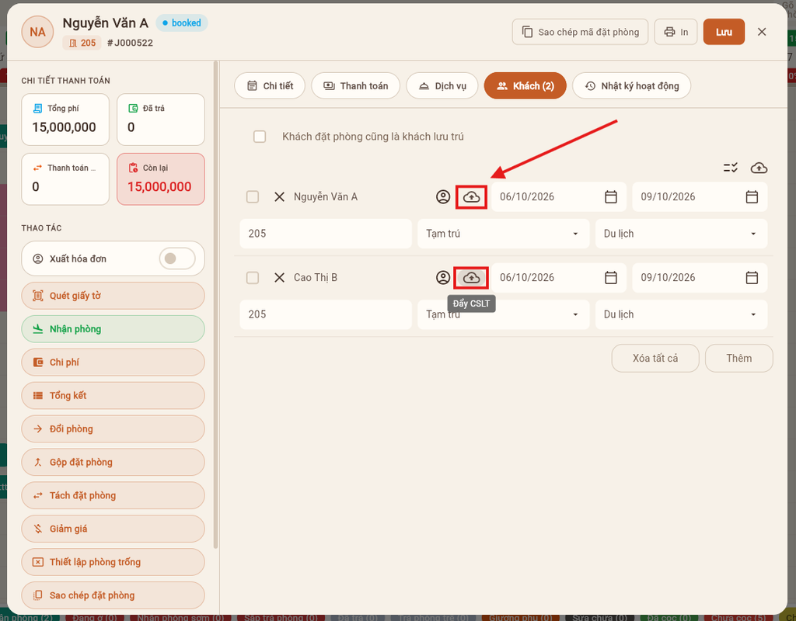This screenshot has width=796, height=621.
Task: Click the push CSLT cloud icon for Nguyễn Văn A
Action: (472, 196)
